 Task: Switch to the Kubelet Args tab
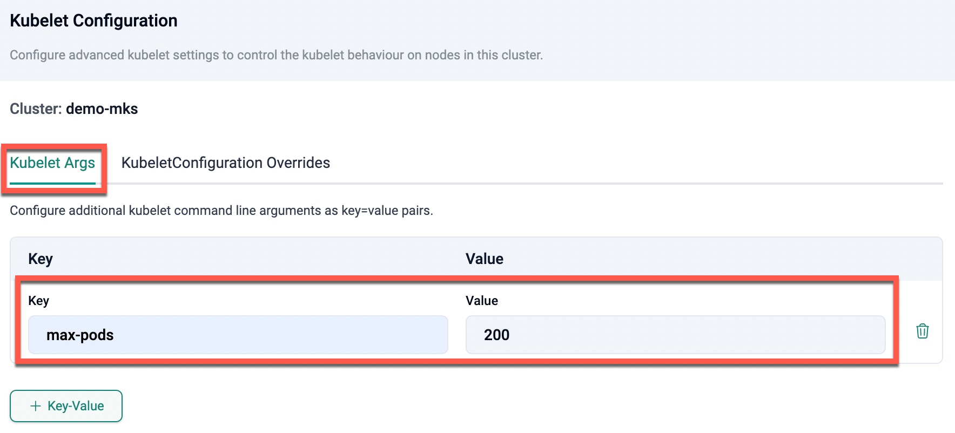[x=52, y=163]
